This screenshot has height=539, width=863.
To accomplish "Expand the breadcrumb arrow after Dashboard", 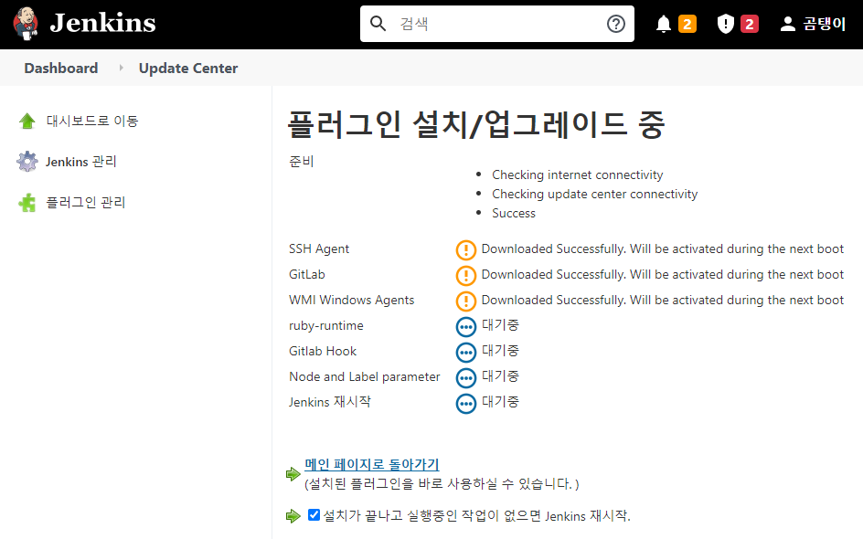I will [x=121, y=68].
